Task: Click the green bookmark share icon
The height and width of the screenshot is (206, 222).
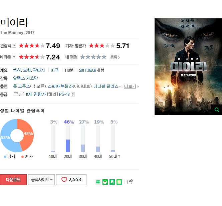Action: (x=112, y=182)
